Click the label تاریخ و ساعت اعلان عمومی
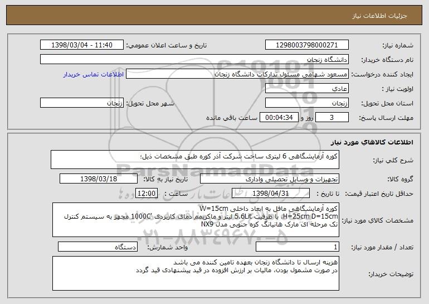Image resolution: width=429 pixels, height=304 pixels. 167,46
